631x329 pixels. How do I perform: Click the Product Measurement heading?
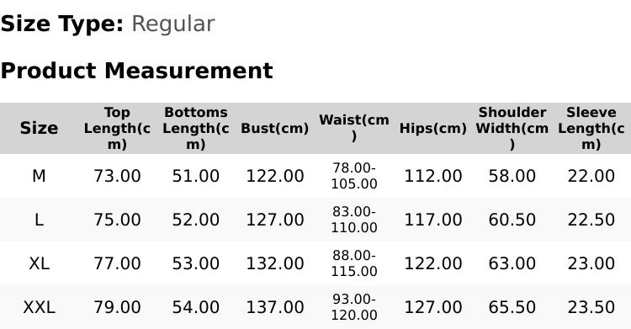[x=137, y=71]
